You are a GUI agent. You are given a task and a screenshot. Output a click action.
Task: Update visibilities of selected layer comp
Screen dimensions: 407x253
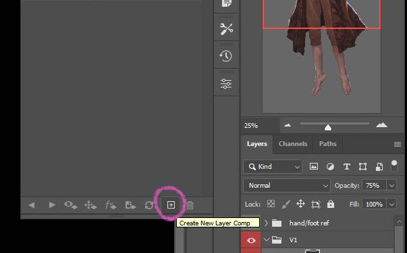coord(70,205)
